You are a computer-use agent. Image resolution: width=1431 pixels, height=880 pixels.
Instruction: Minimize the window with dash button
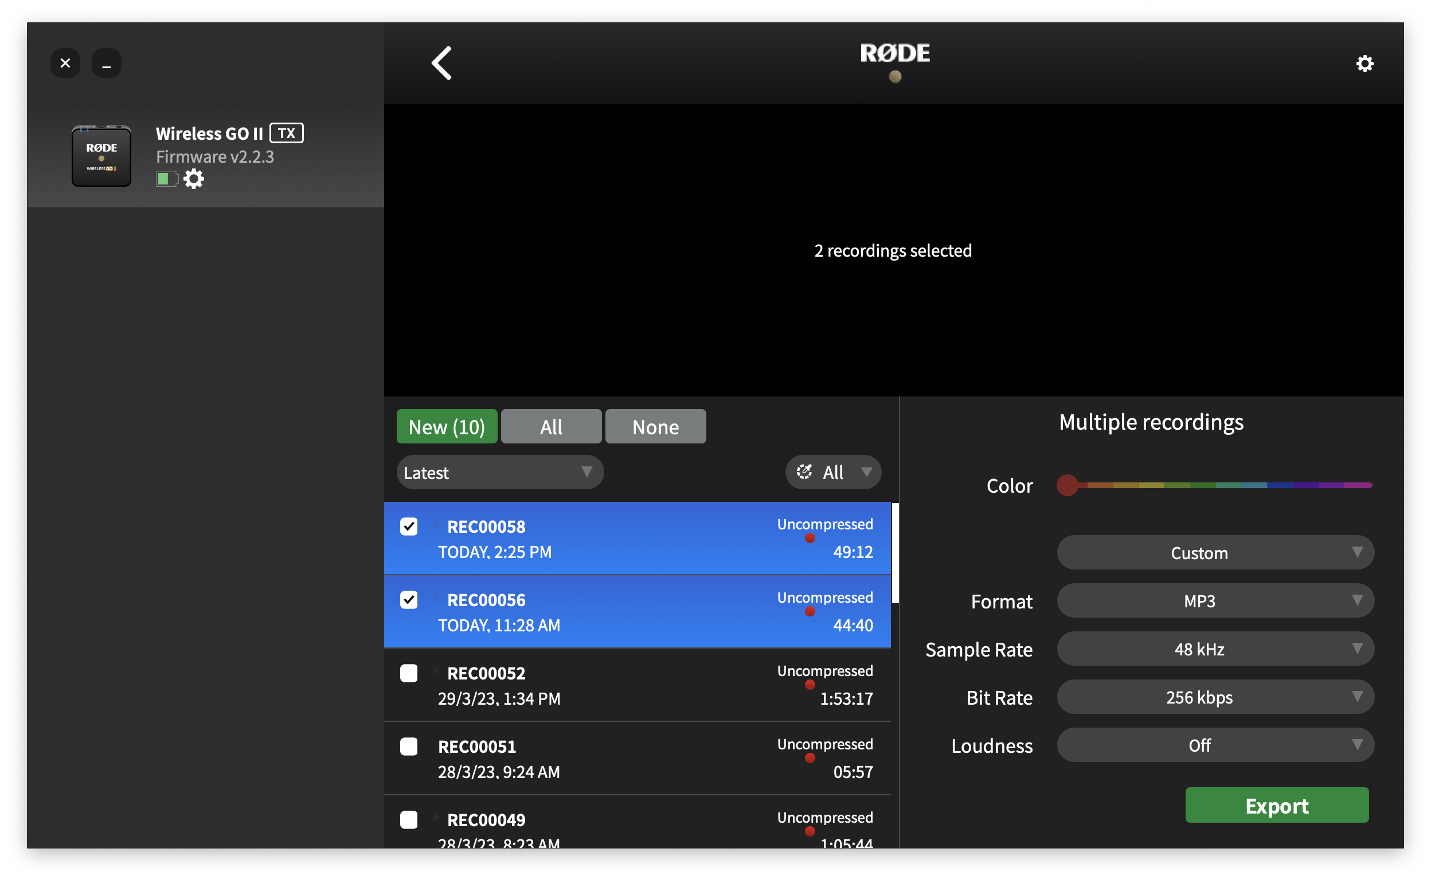(x=107, y=63)
